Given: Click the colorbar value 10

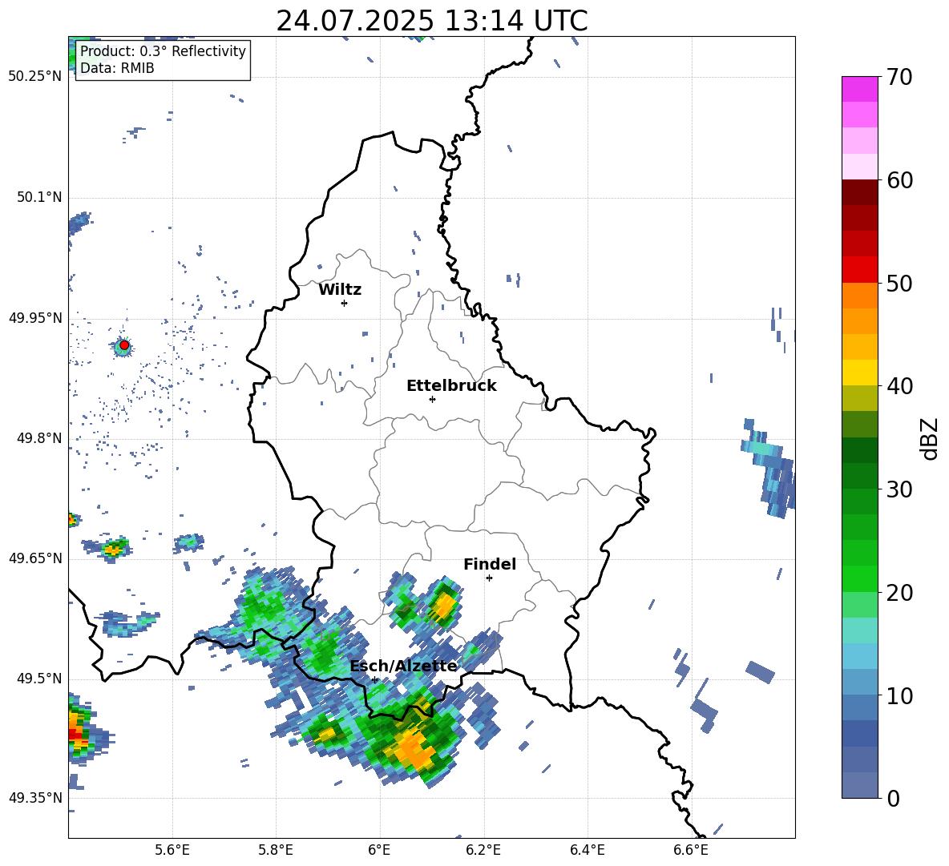Looking at the screenshot, I should [x=899, y=695].
